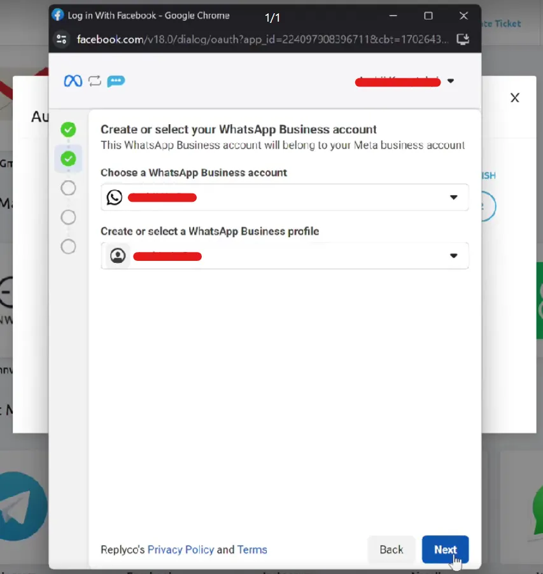Select the first completed step checkmark

(x=68, y=129)
